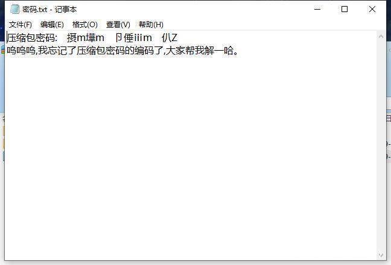
Task: Minimize the 密码.txt Notepad window
Action: (317, 9)
